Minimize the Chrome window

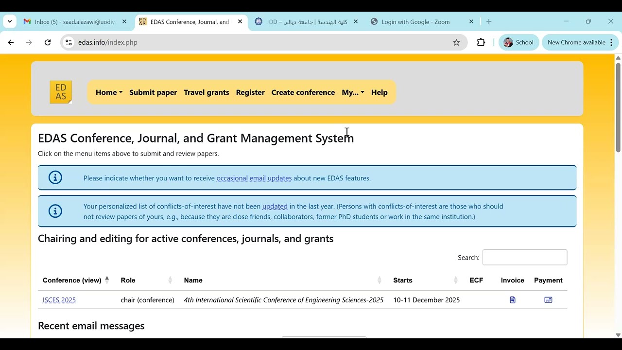pyautogui.click(x=566, y=21)
